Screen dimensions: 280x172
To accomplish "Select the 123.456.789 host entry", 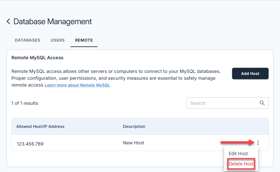I will 30,144.
